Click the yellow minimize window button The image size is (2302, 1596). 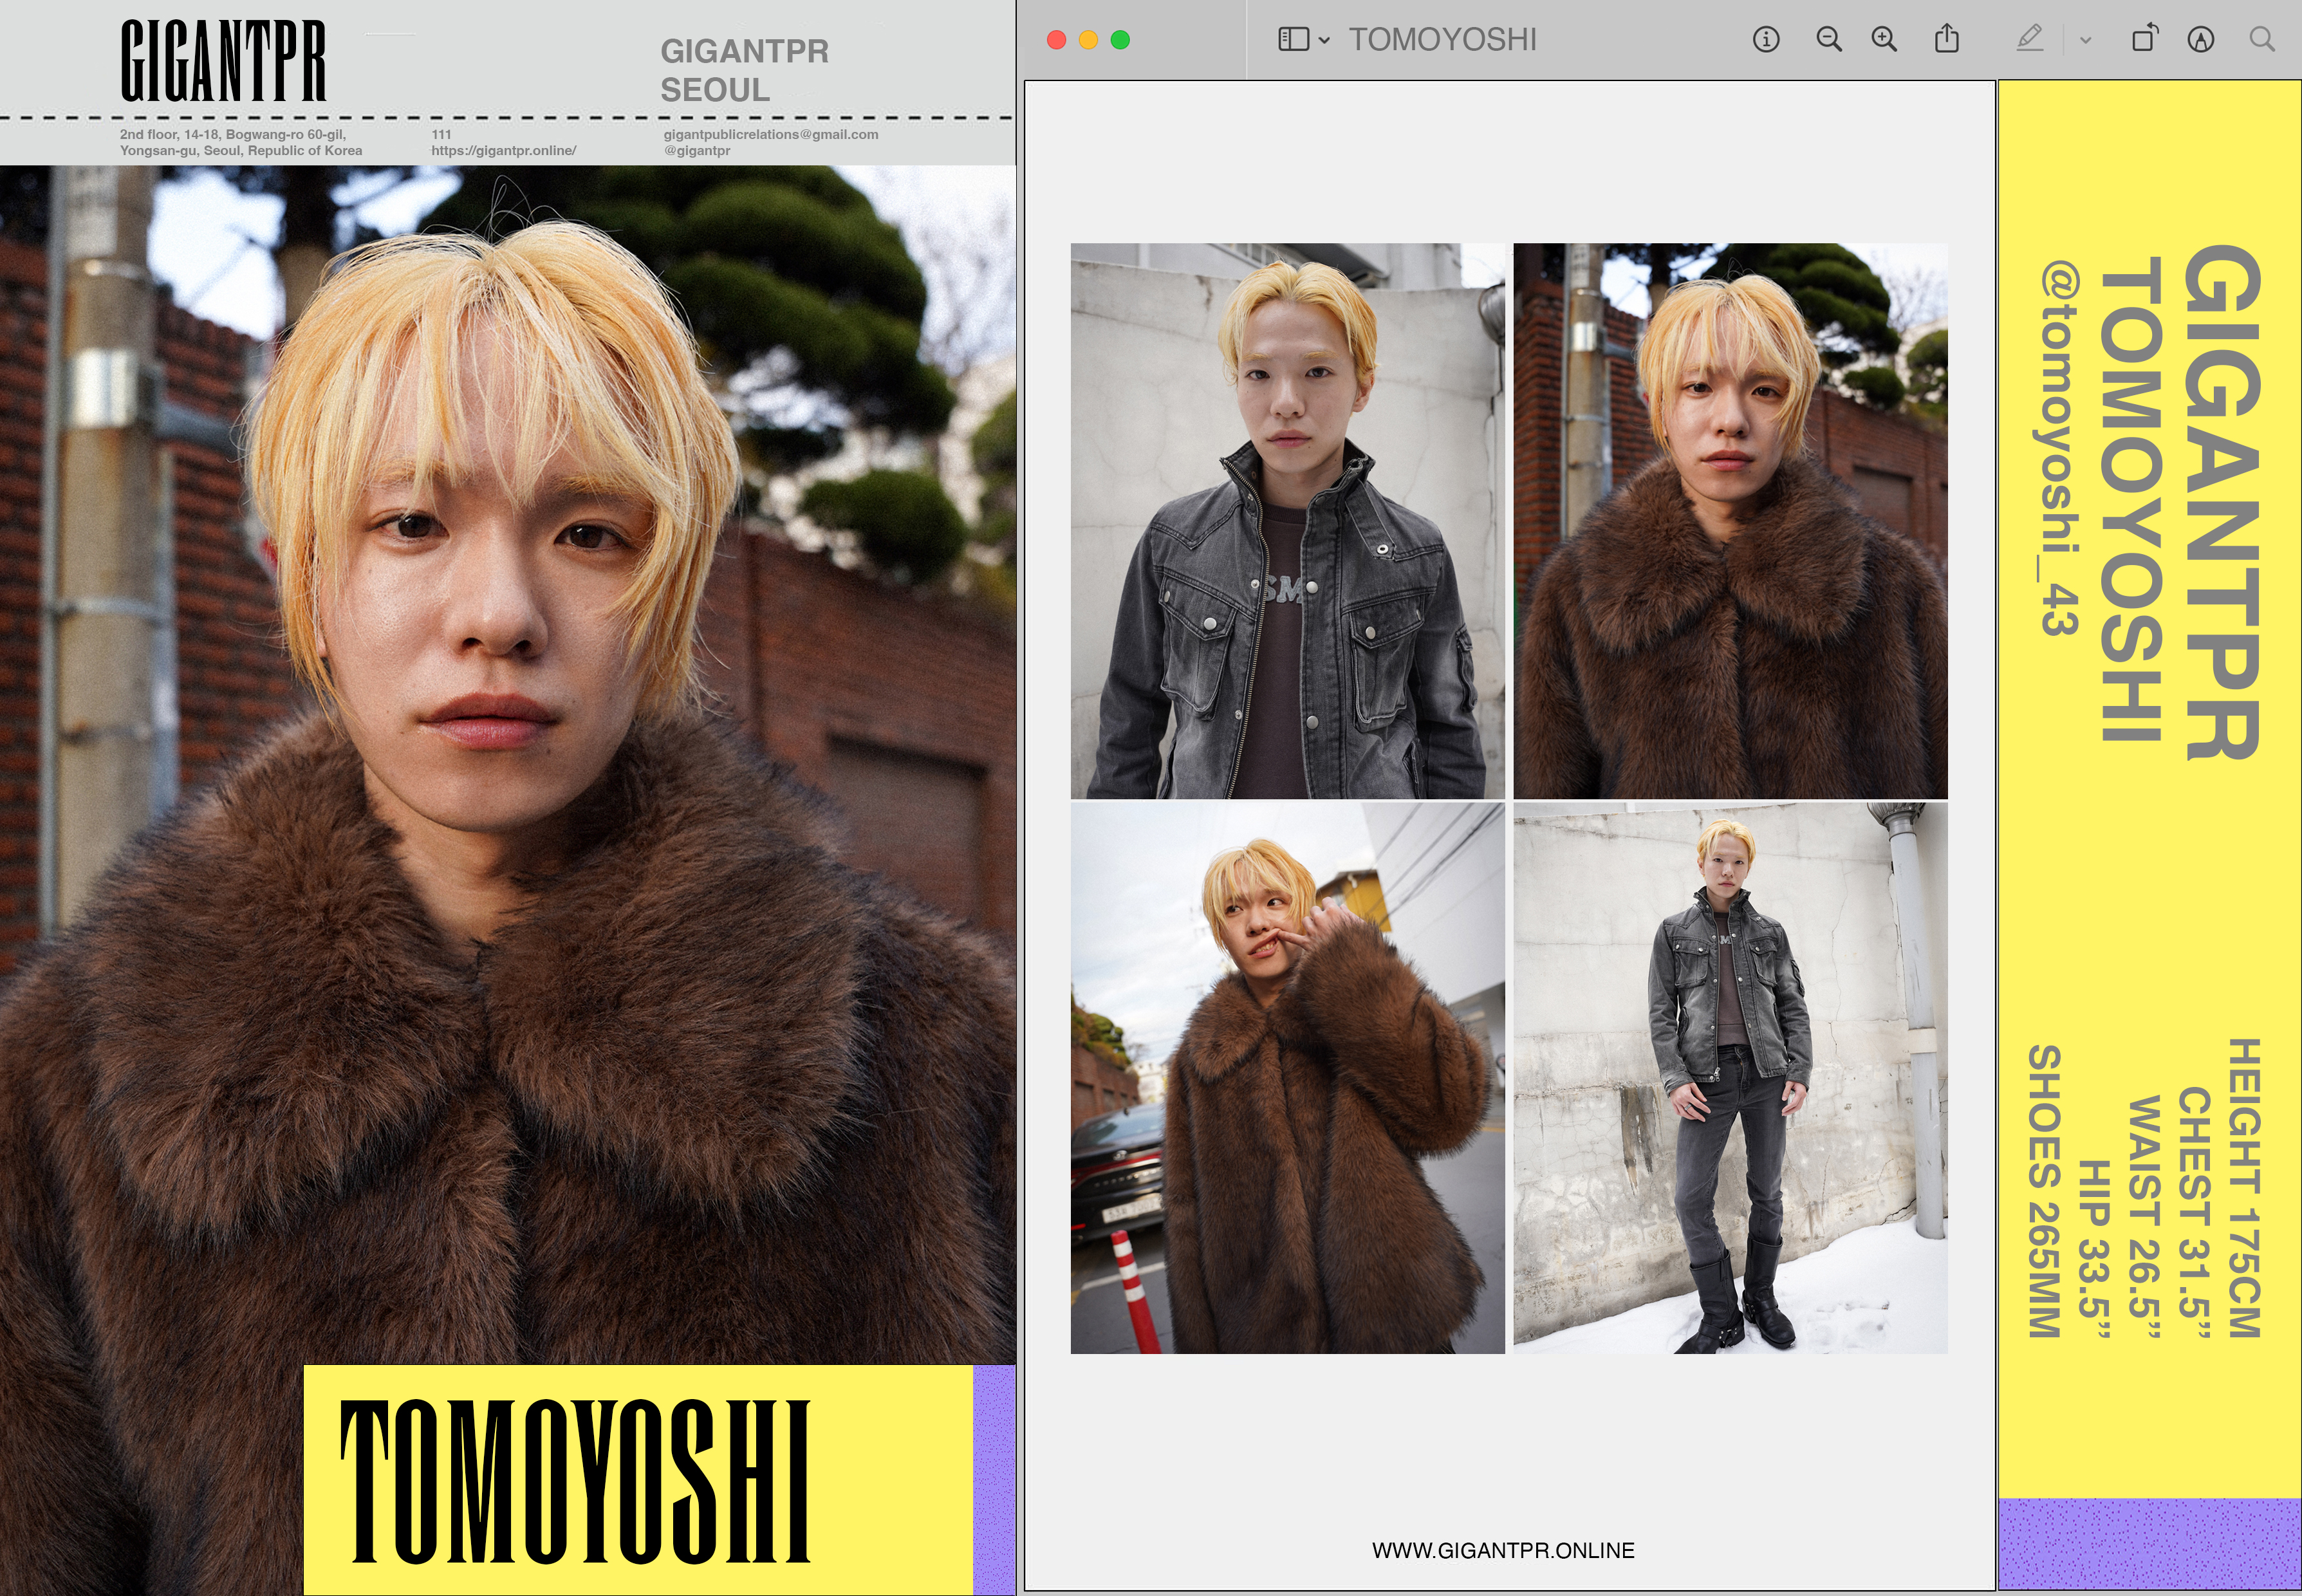tap(1088, 40)
